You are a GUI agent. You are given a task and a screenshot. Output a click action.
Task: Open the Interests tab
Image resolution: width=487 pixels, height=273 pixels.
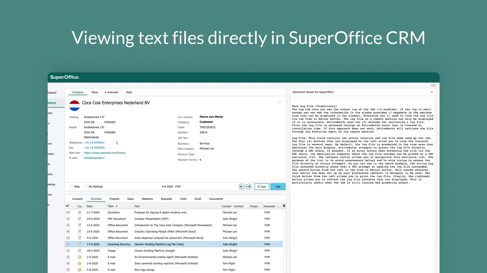pos(112,92)
